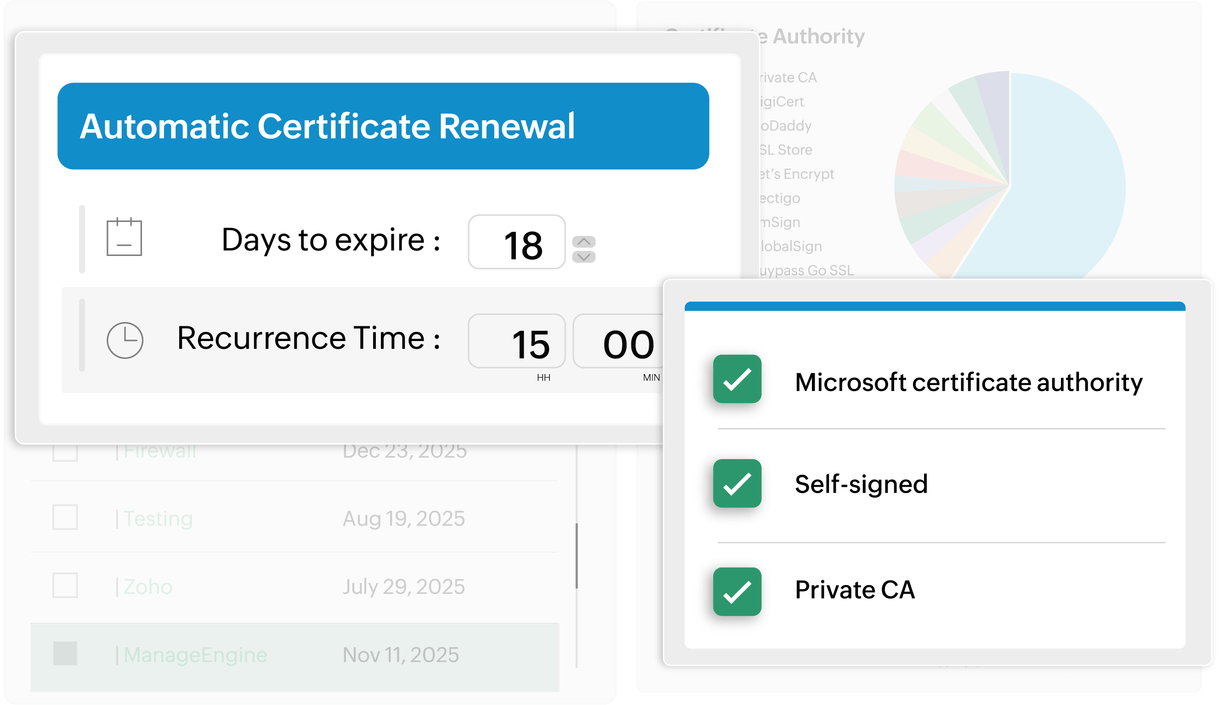Screen dimensions: 1219x705
Task: Open the ManageEngine certificate entry
Action: click(195, 655)
